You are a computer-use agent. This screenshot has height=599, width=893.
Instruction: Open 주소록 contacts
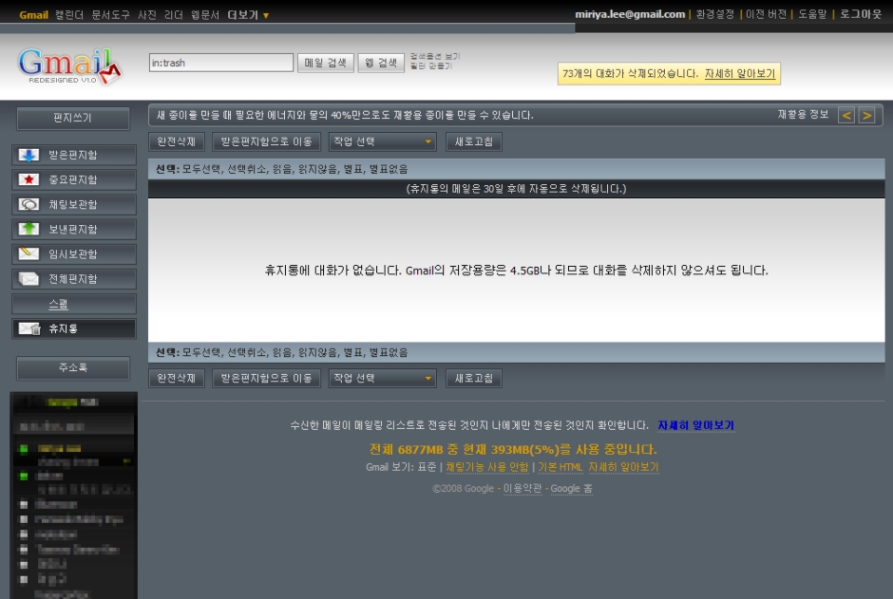point(73,367)
